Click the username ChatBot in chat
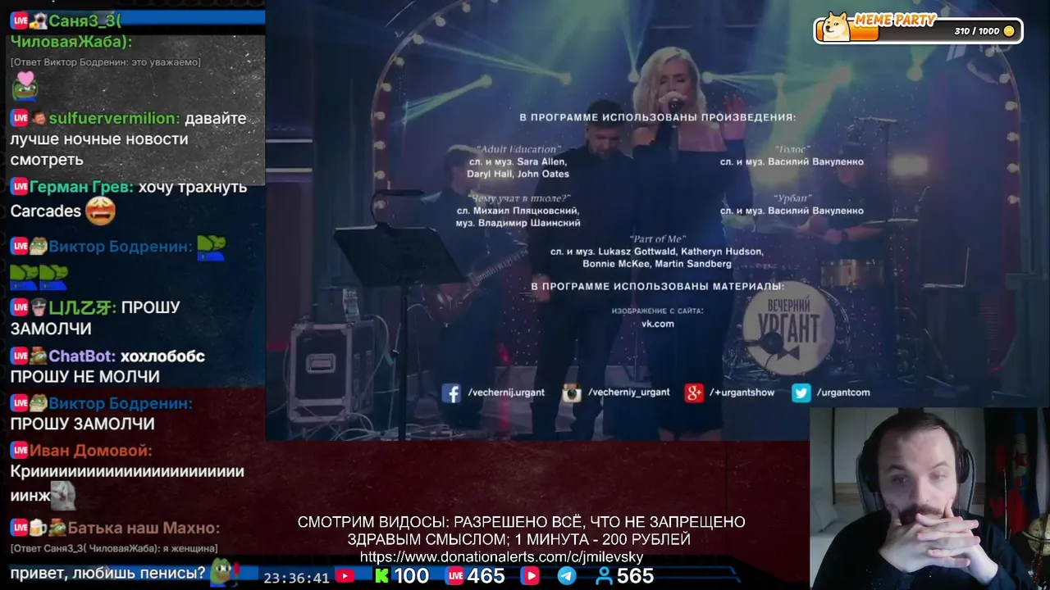This screenshot has height=590, width=1050. click(x=80, y=356)
